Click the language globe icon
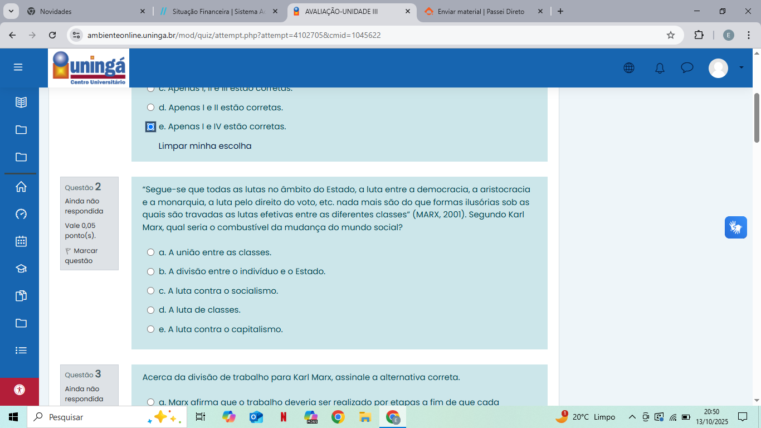Image resolution: width=761 pixels, height=428 pixels. click(x=629, y=68)
